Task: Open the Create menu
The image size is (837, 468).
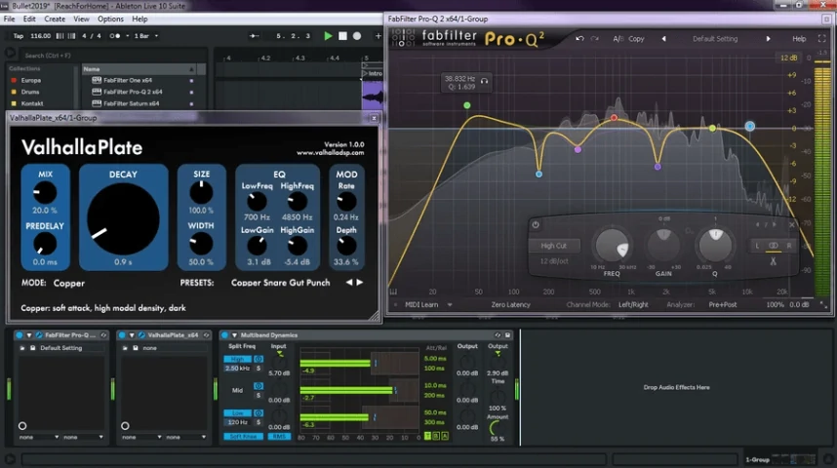Action: point(55,19)
